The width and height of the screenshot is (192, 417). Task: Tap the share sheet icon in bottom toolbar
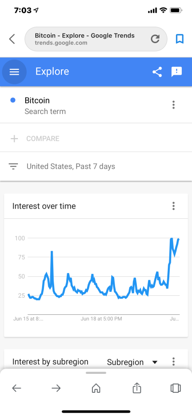136,388
